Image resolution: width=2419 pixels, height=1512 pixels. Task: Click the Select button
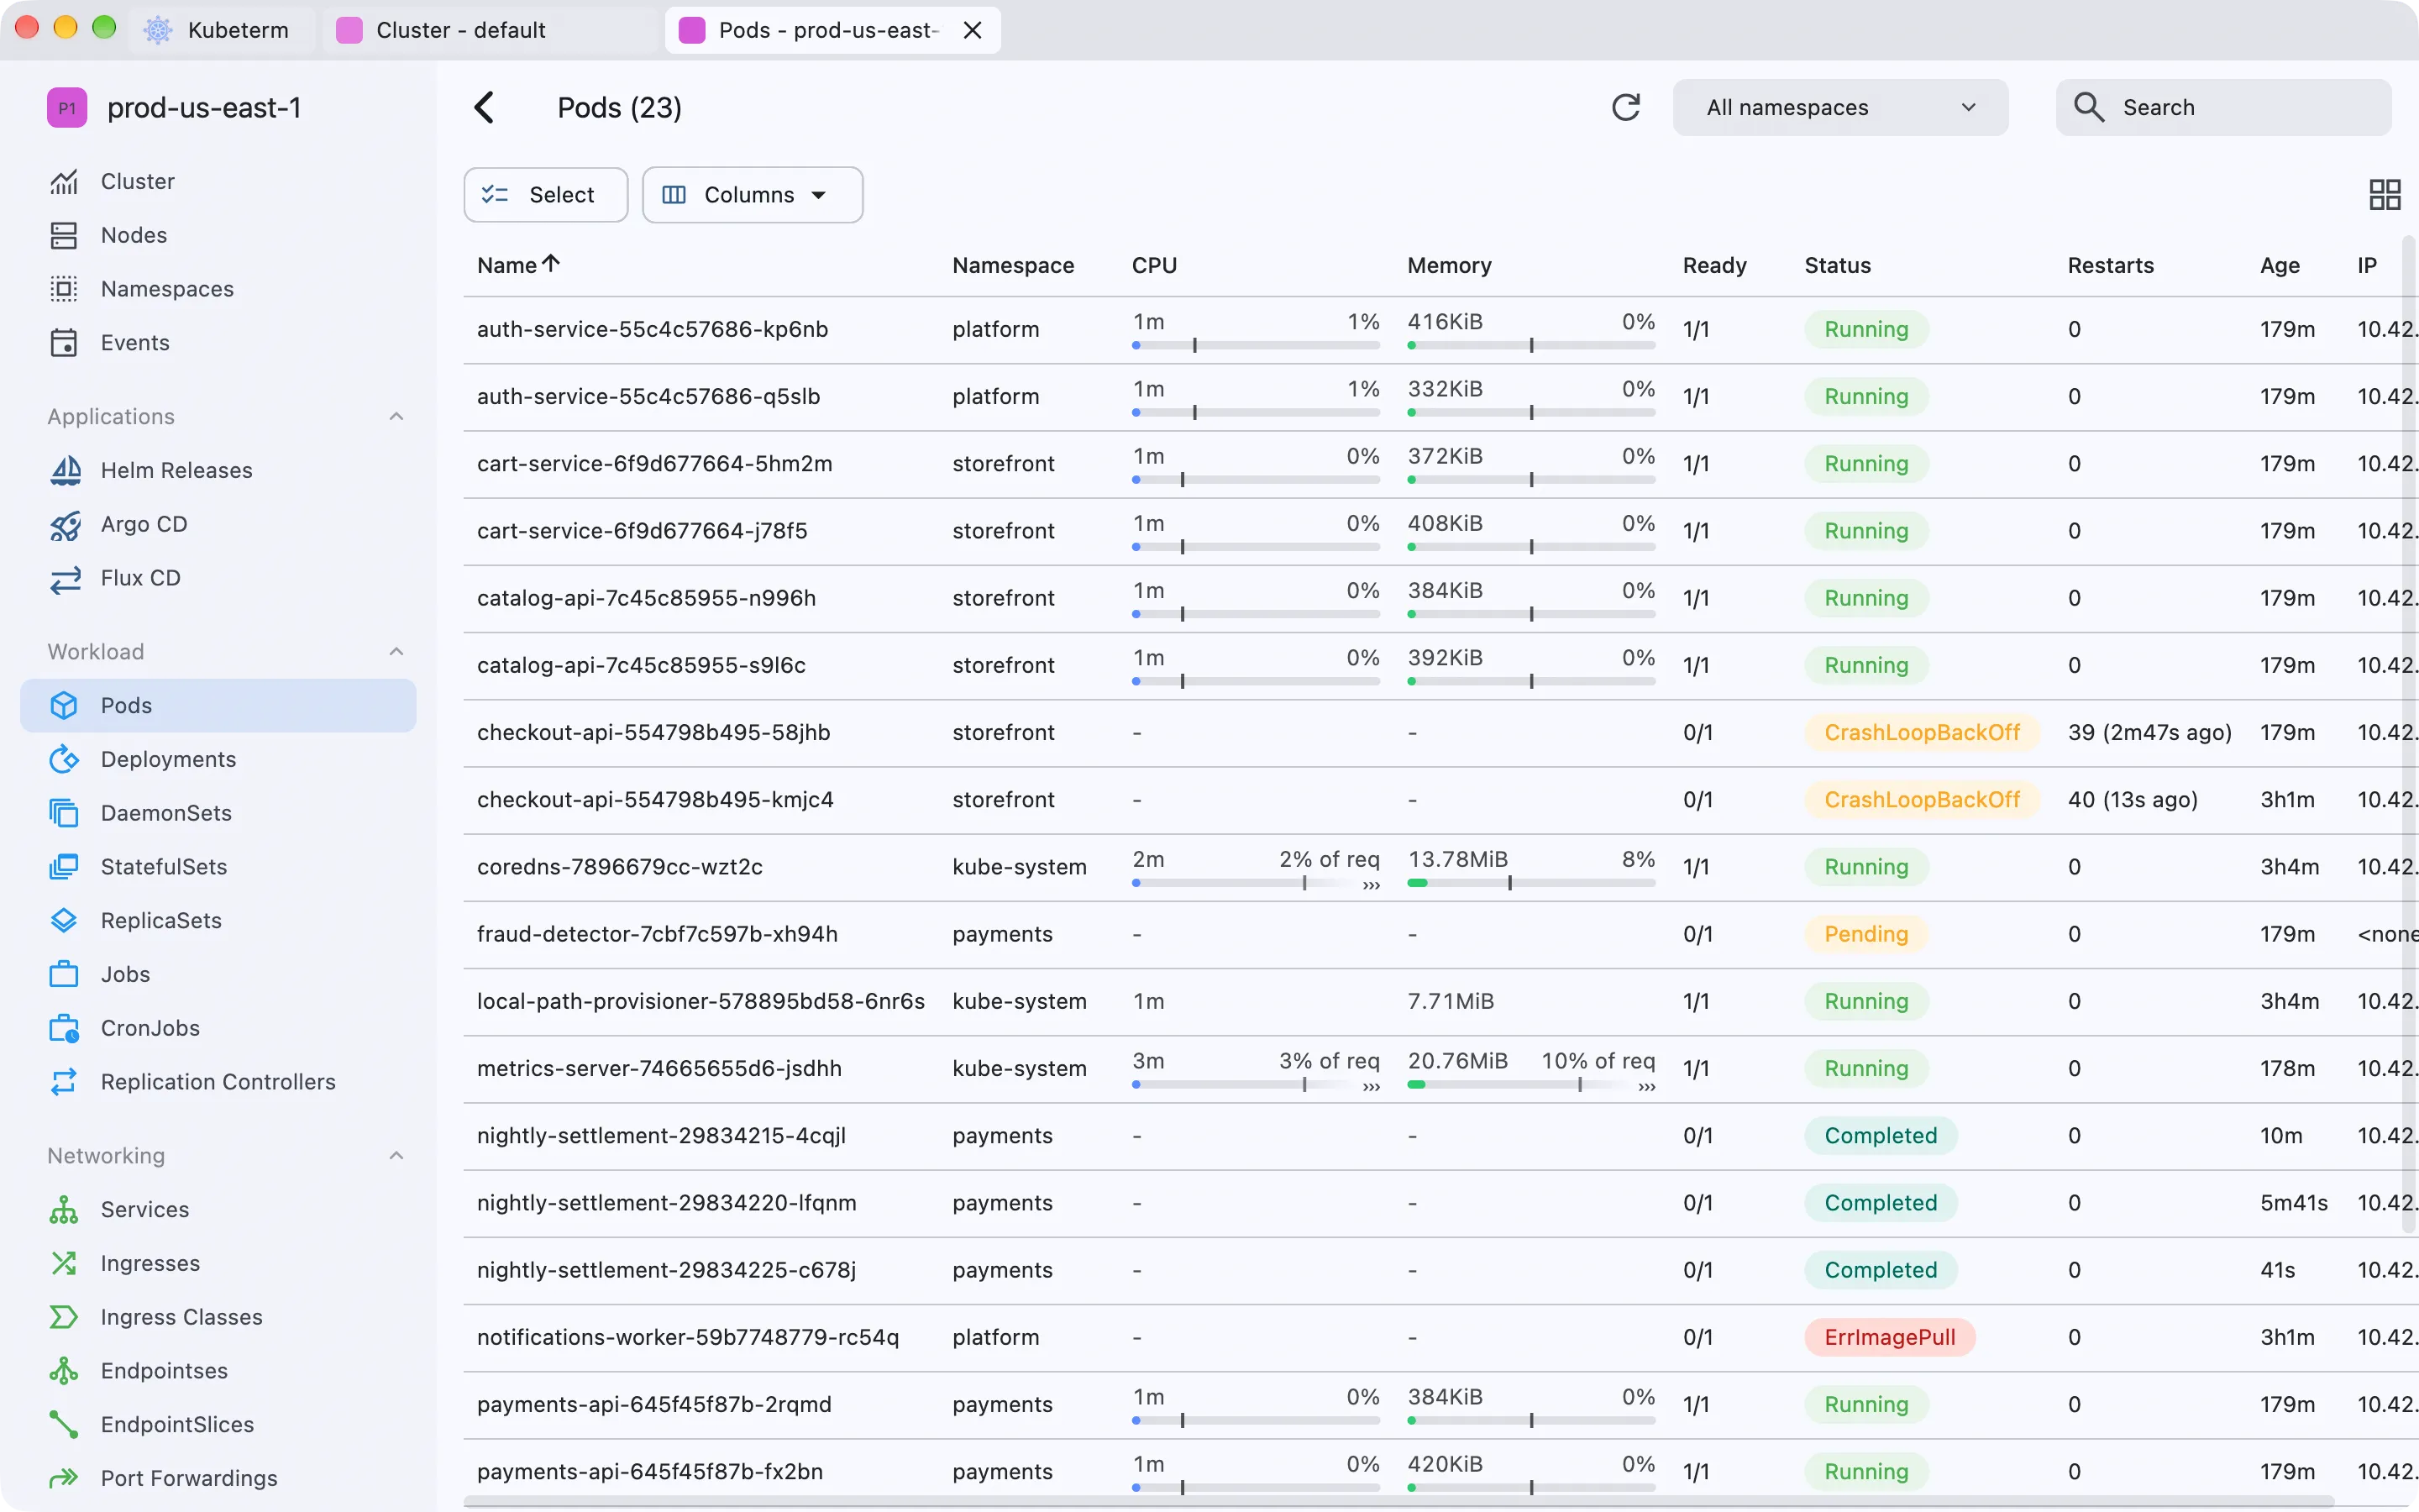click(546, 195)
